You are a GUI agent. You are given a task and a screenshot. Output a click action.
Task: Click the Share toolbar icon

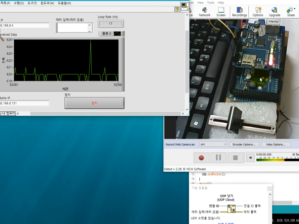coord(291,11)
